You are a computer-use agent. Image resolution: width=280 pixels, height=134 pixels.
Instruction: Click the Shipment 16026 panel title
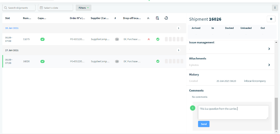(x=205, y=19)
